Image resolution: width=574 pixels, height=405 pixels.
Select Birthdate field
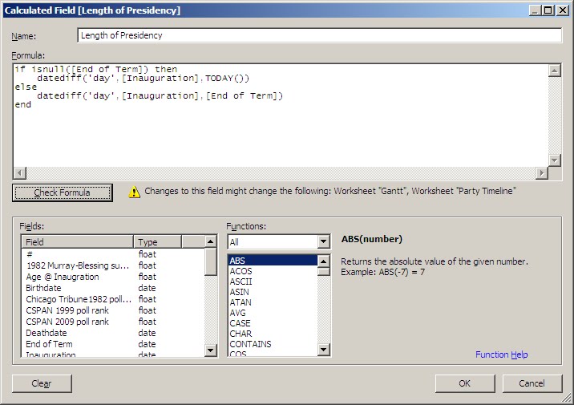pos(114,288)
